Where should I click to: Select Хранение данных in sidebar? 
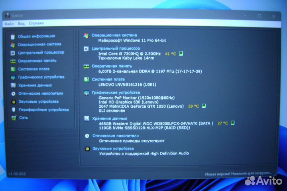coord(35,86)
